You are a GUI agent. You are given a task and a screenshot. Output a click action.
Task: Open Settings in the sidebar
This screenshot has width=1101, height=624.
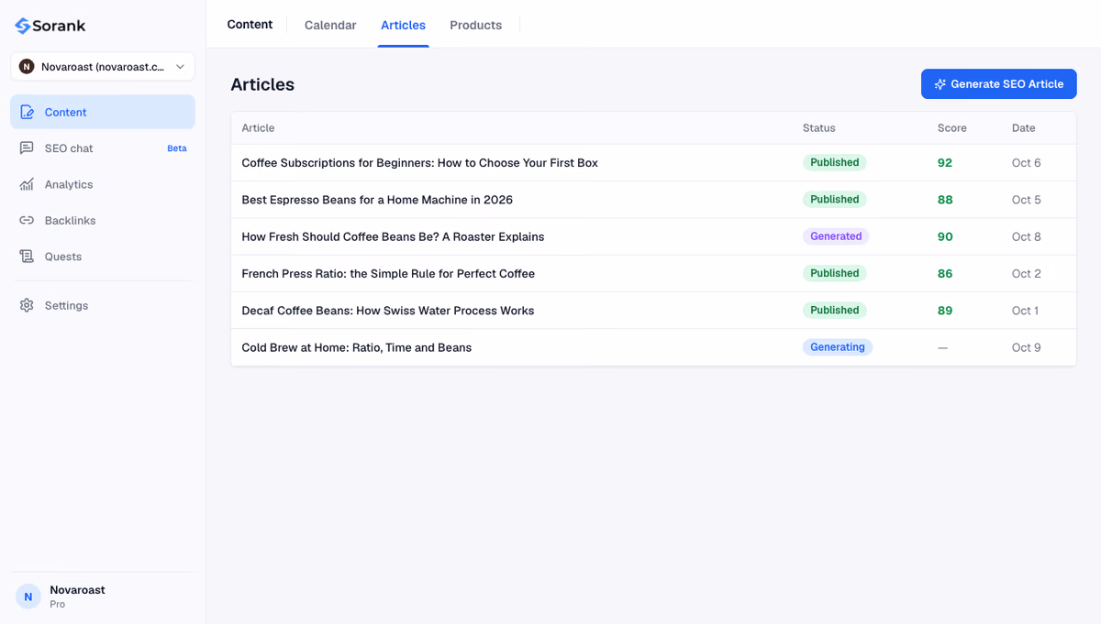click(103, 305)
